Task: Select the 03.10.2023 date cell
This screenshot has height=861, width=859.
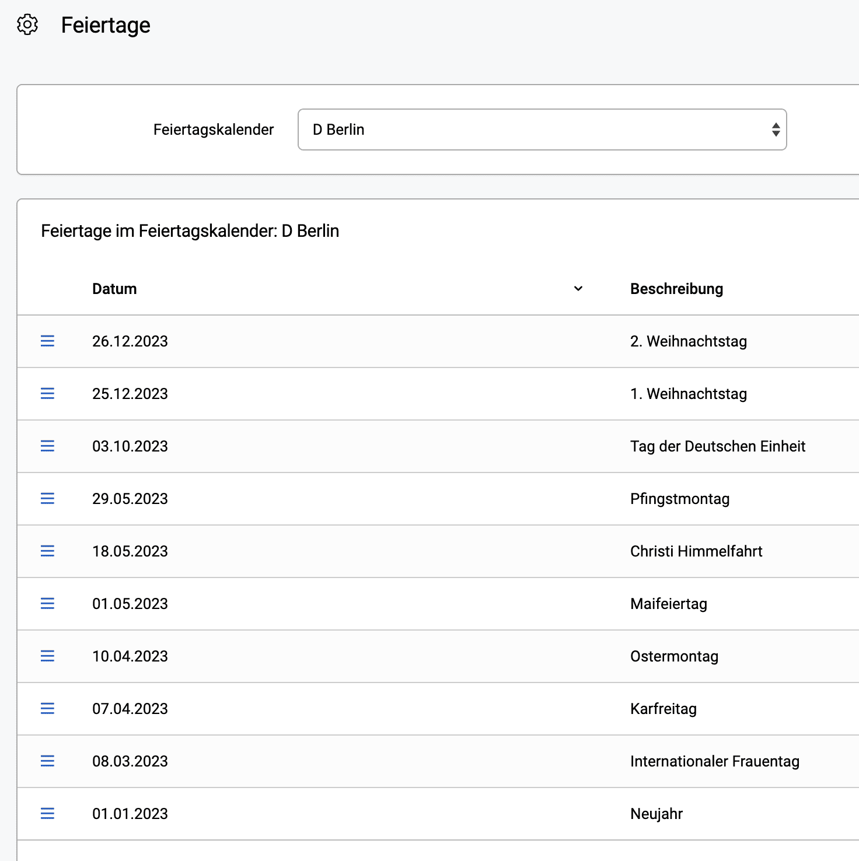Action: (130, 446)
